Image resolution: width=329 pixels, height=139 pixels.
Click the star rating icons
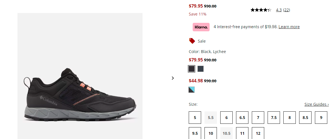pyautogui.click(x=261, y=10)
